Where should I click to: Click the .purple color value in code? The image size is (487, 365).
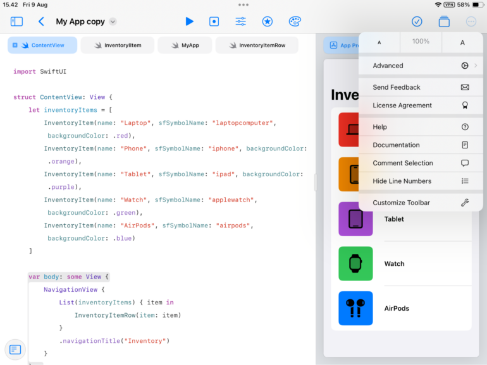click(61, 187)
